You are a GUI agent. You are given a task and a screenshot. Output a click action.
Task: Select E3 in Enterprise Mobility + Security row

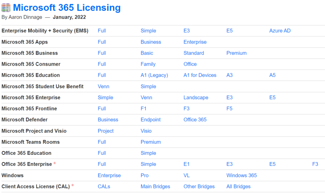(187, 31)
